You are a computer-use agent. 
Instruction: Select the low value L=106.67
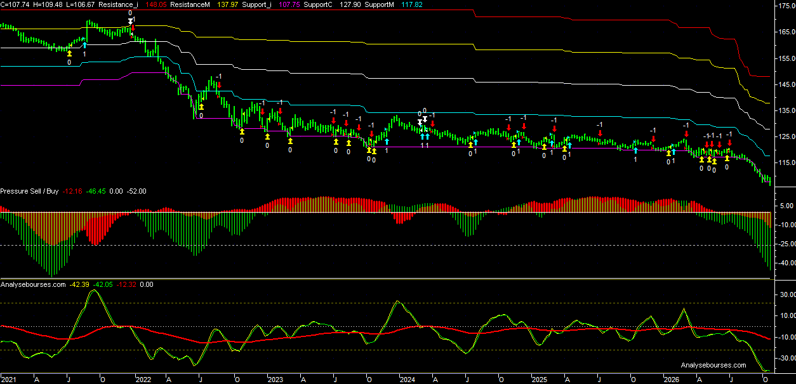click(x=81, y=4)
